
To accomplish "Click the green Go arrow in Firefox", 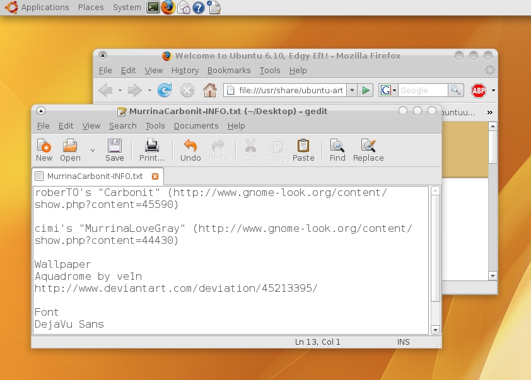I will [x=365, y=90].
